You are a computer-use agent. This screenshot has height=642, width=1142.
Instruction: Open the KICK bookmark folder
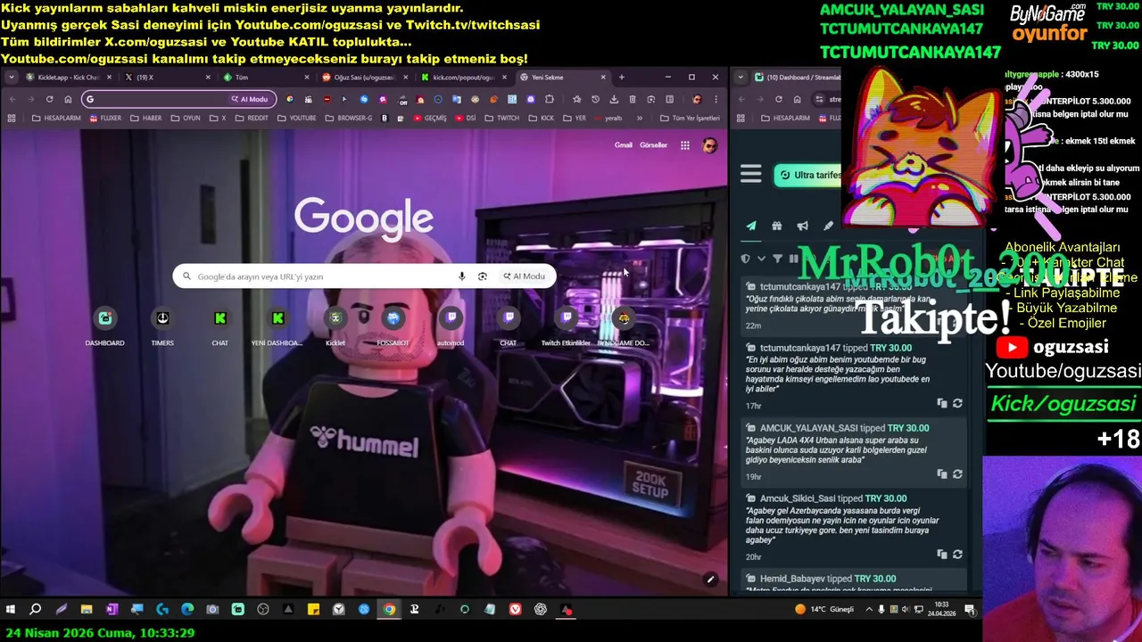542,118
